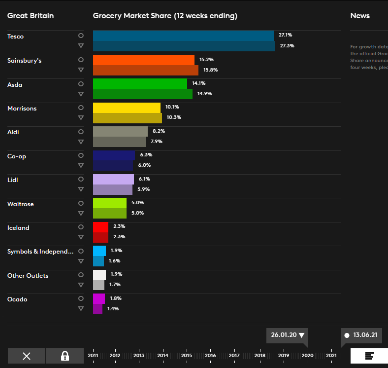
Task: Jump to 2011 on the timeline
Action: tap(93, 356)
